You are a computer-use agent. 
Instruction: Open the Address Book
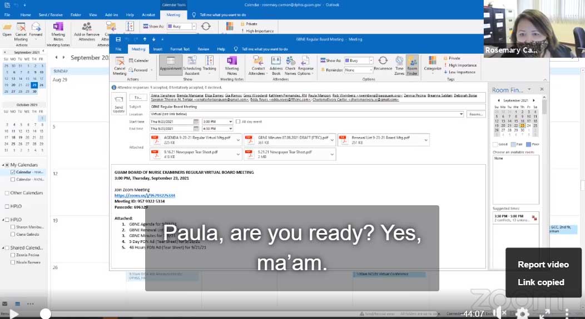276,66
